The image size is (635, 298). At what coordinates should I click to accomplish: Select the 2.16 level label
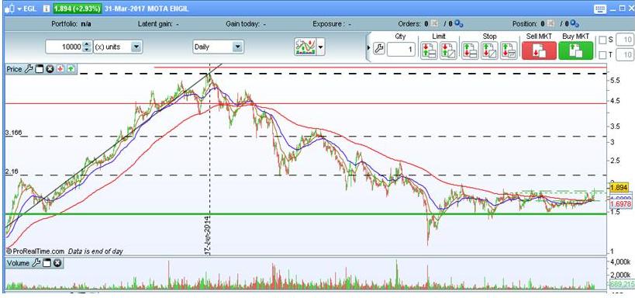point(12,172)
